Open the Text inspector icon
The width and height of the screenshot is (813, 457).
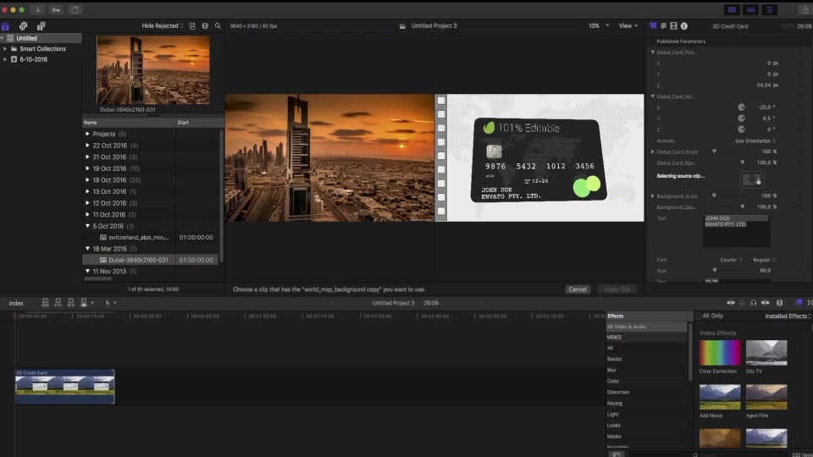(x=664, y=26)
